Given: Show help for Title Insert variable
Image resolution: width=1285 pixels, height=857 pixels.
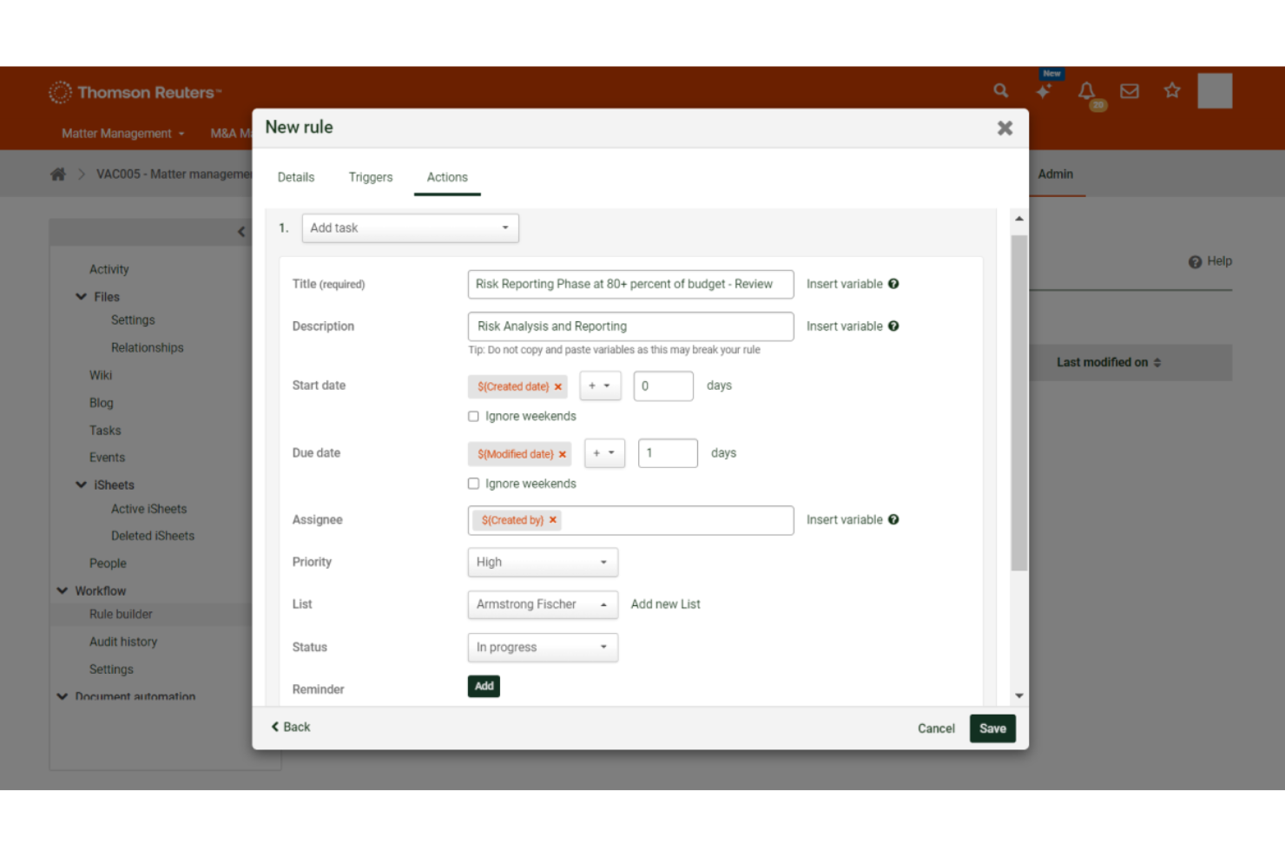Looking at the screenshot, I should click(893, 284).
